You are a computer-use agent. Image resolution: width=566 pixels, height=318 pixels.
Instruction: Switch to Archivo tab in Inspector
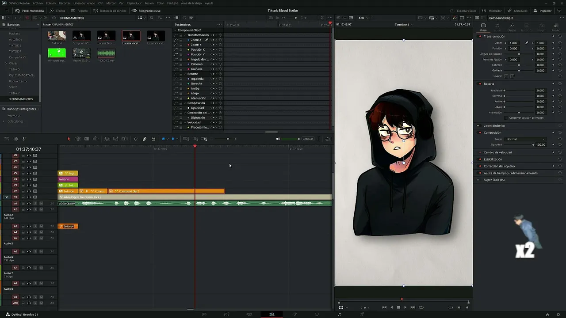[x=556, y=27]
